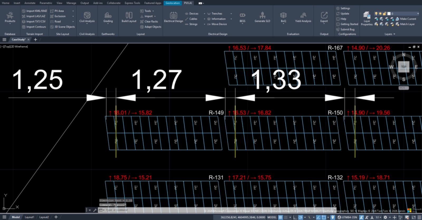Viewport: 422px width, 220px height.
Task: Open the layer selector dropdown
Action: tap(418, 13)
